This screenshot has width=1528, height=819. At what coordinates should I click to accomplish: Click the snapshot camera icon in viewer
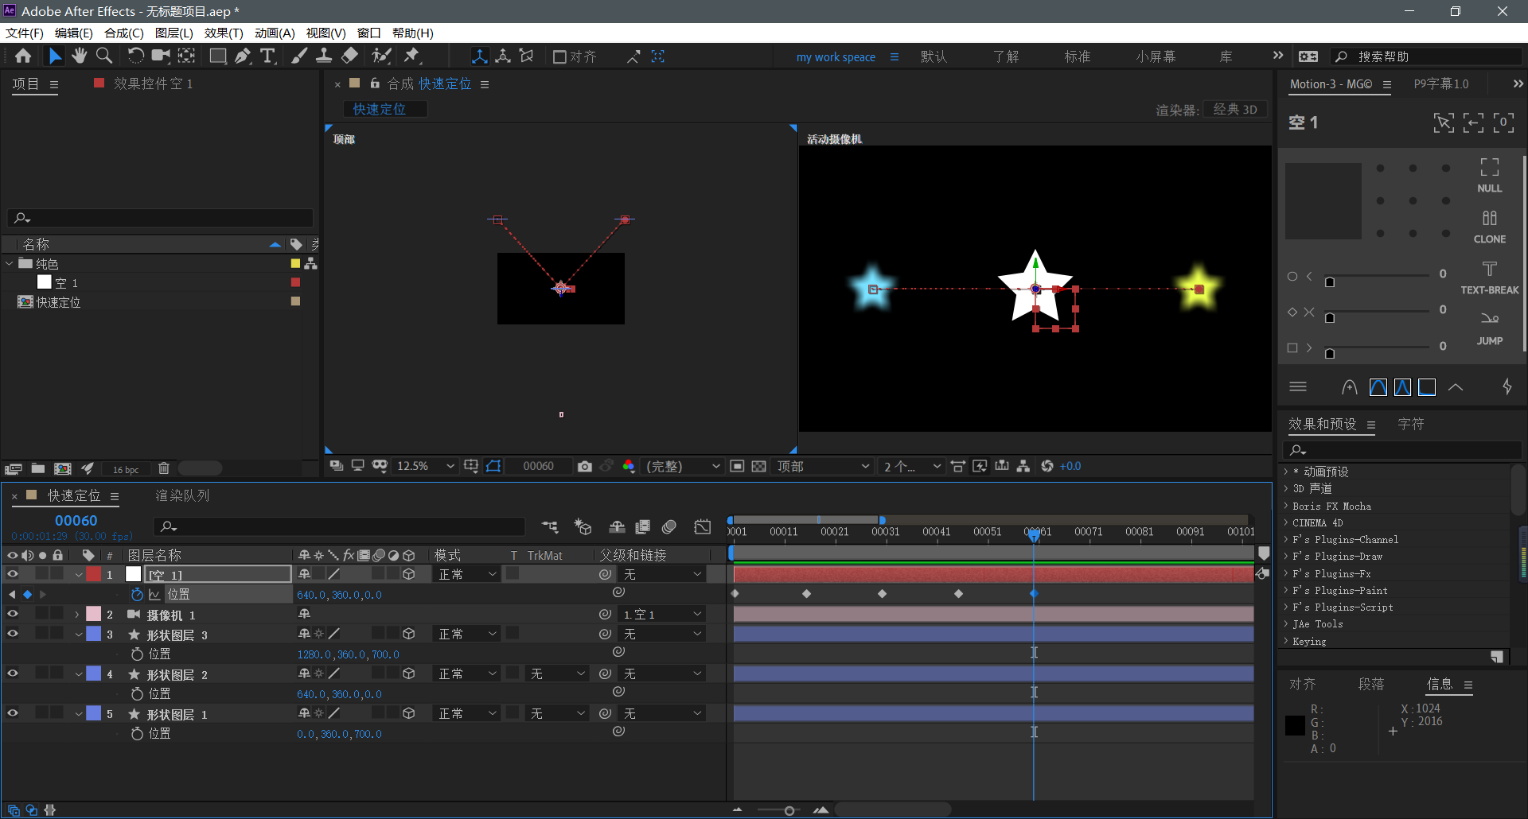(x=585, y=467)
